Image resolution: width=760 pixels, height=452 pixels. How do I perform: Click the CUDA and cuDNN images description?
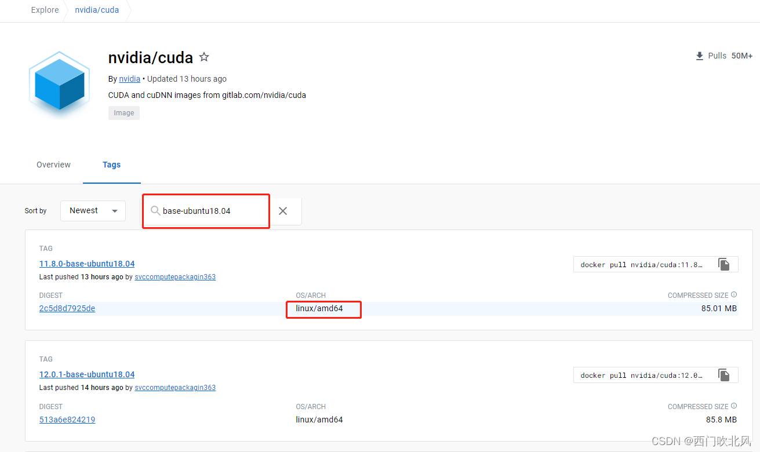click(x=207, y=95)
